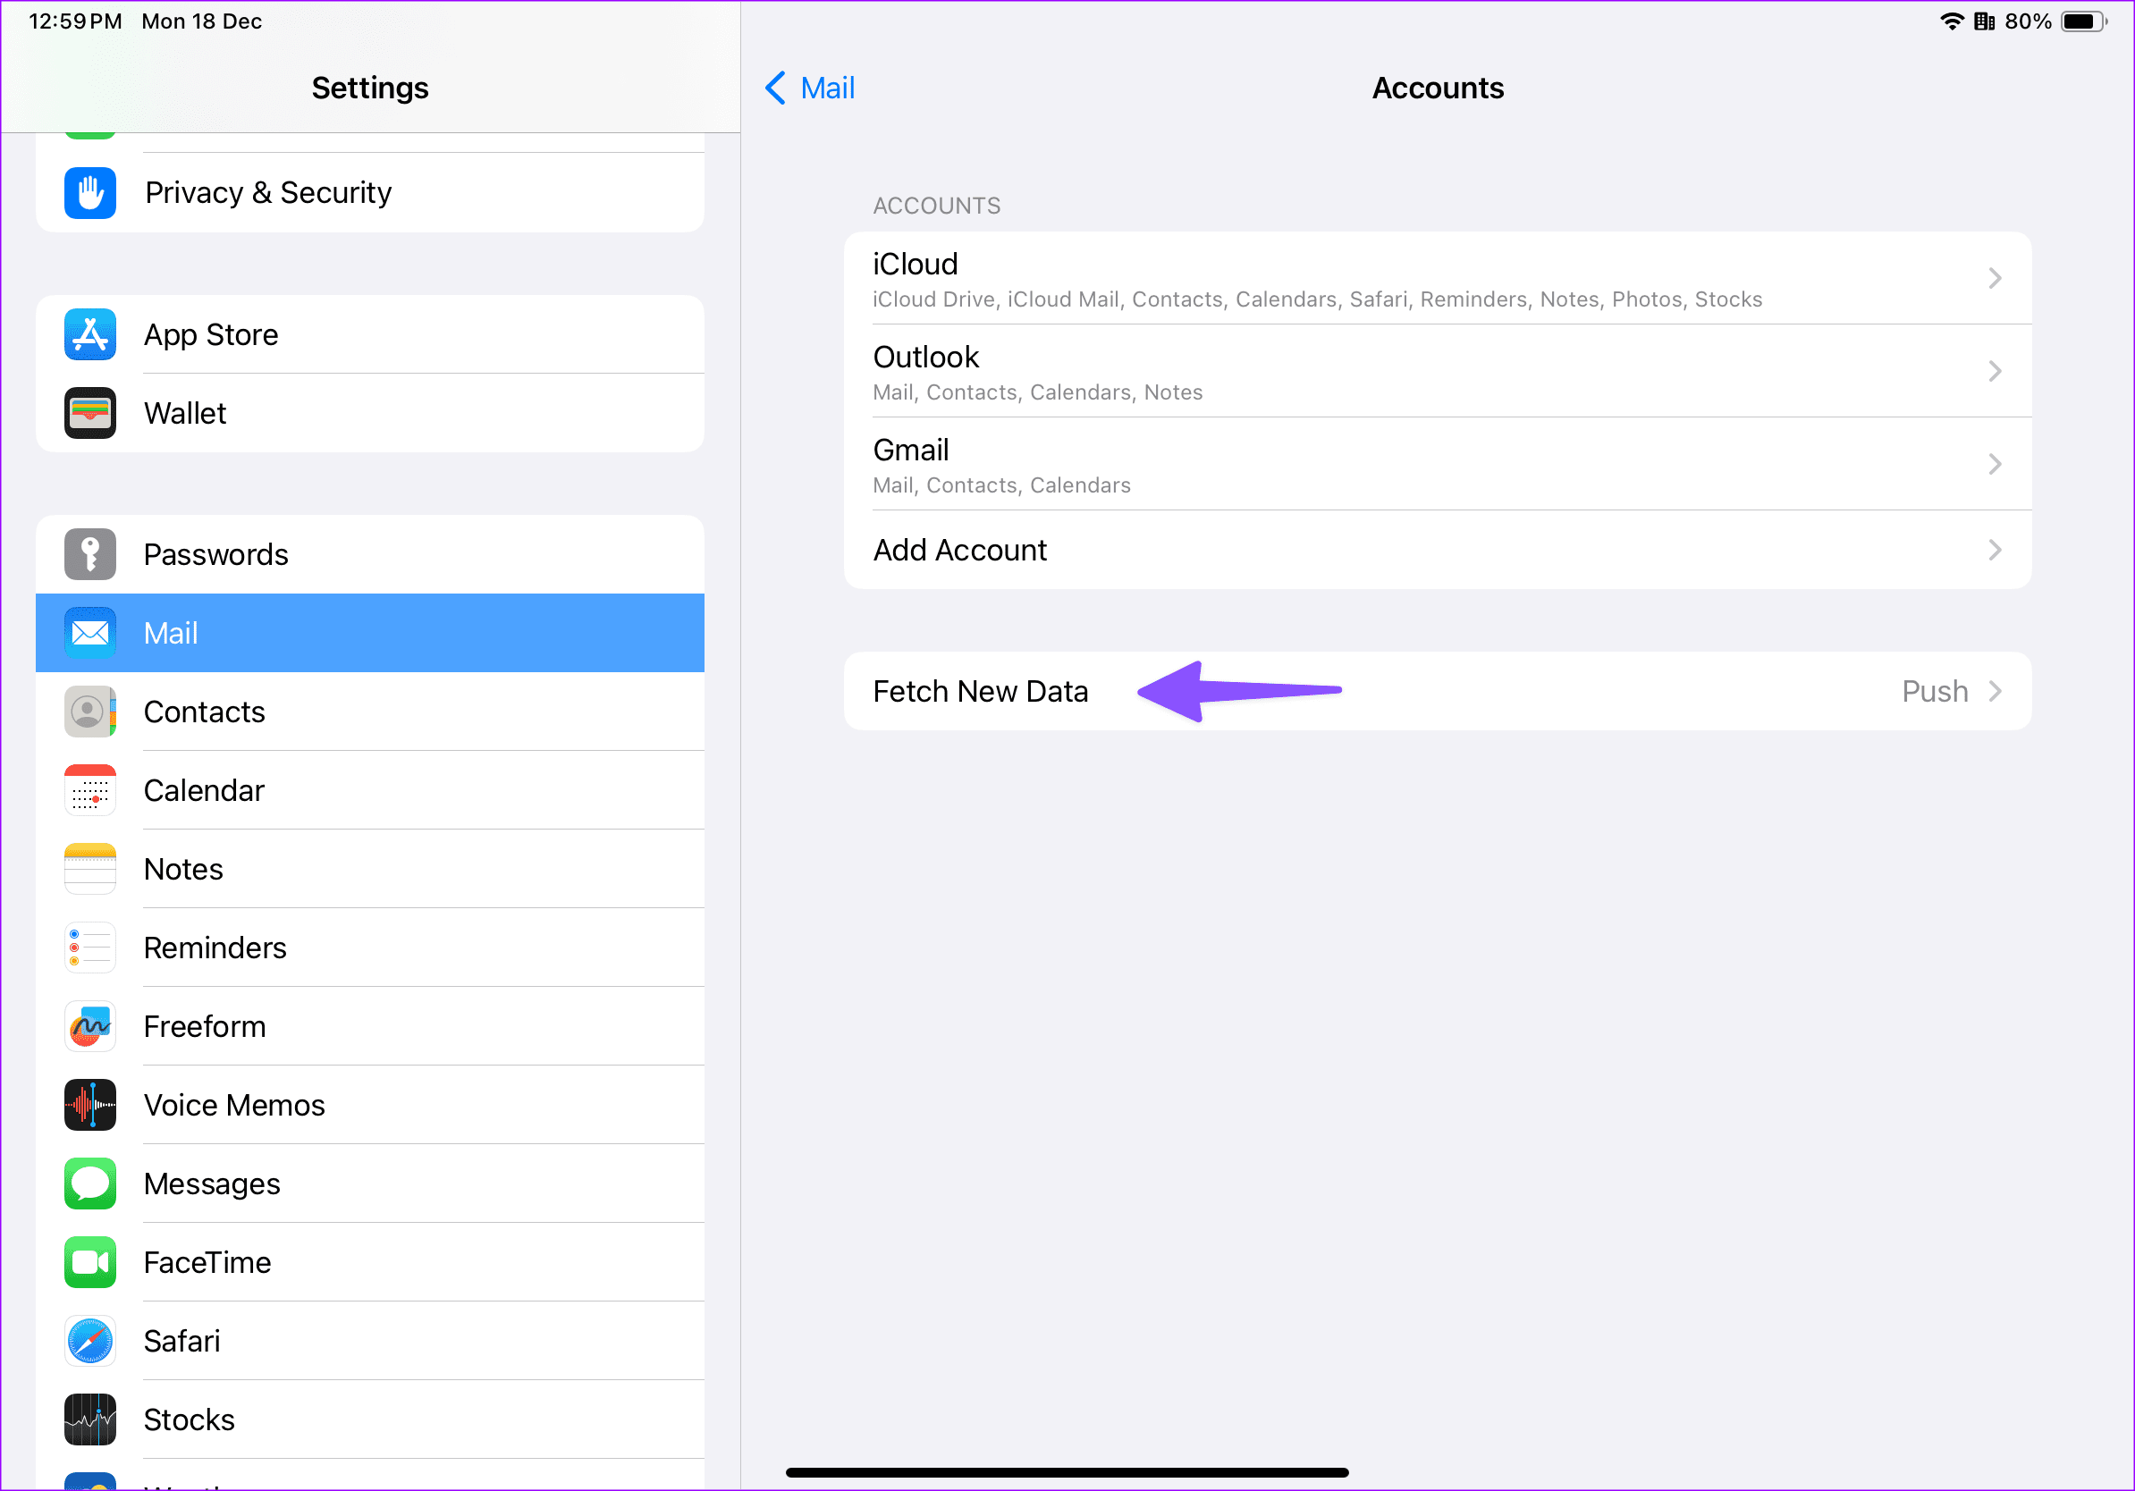Tap Add Account
The width and height of the screenshot is (2135, 1491).
coord(959,550)
